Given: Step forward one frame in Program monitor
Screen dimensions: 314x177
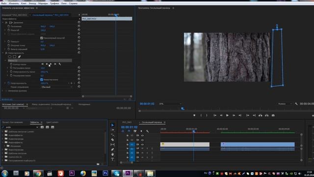Looking at the screenshot, I should click(x=234, y=116).
